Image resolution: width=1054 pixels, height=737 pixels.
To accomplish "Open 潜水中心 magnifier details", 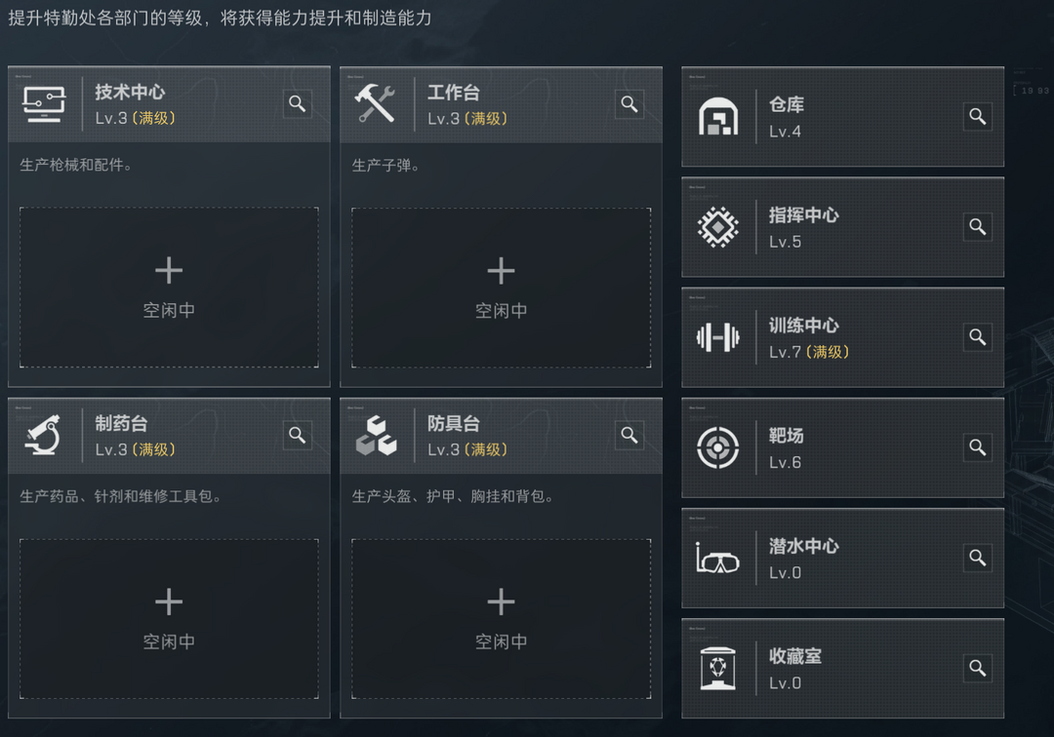I will click(977, 558).
